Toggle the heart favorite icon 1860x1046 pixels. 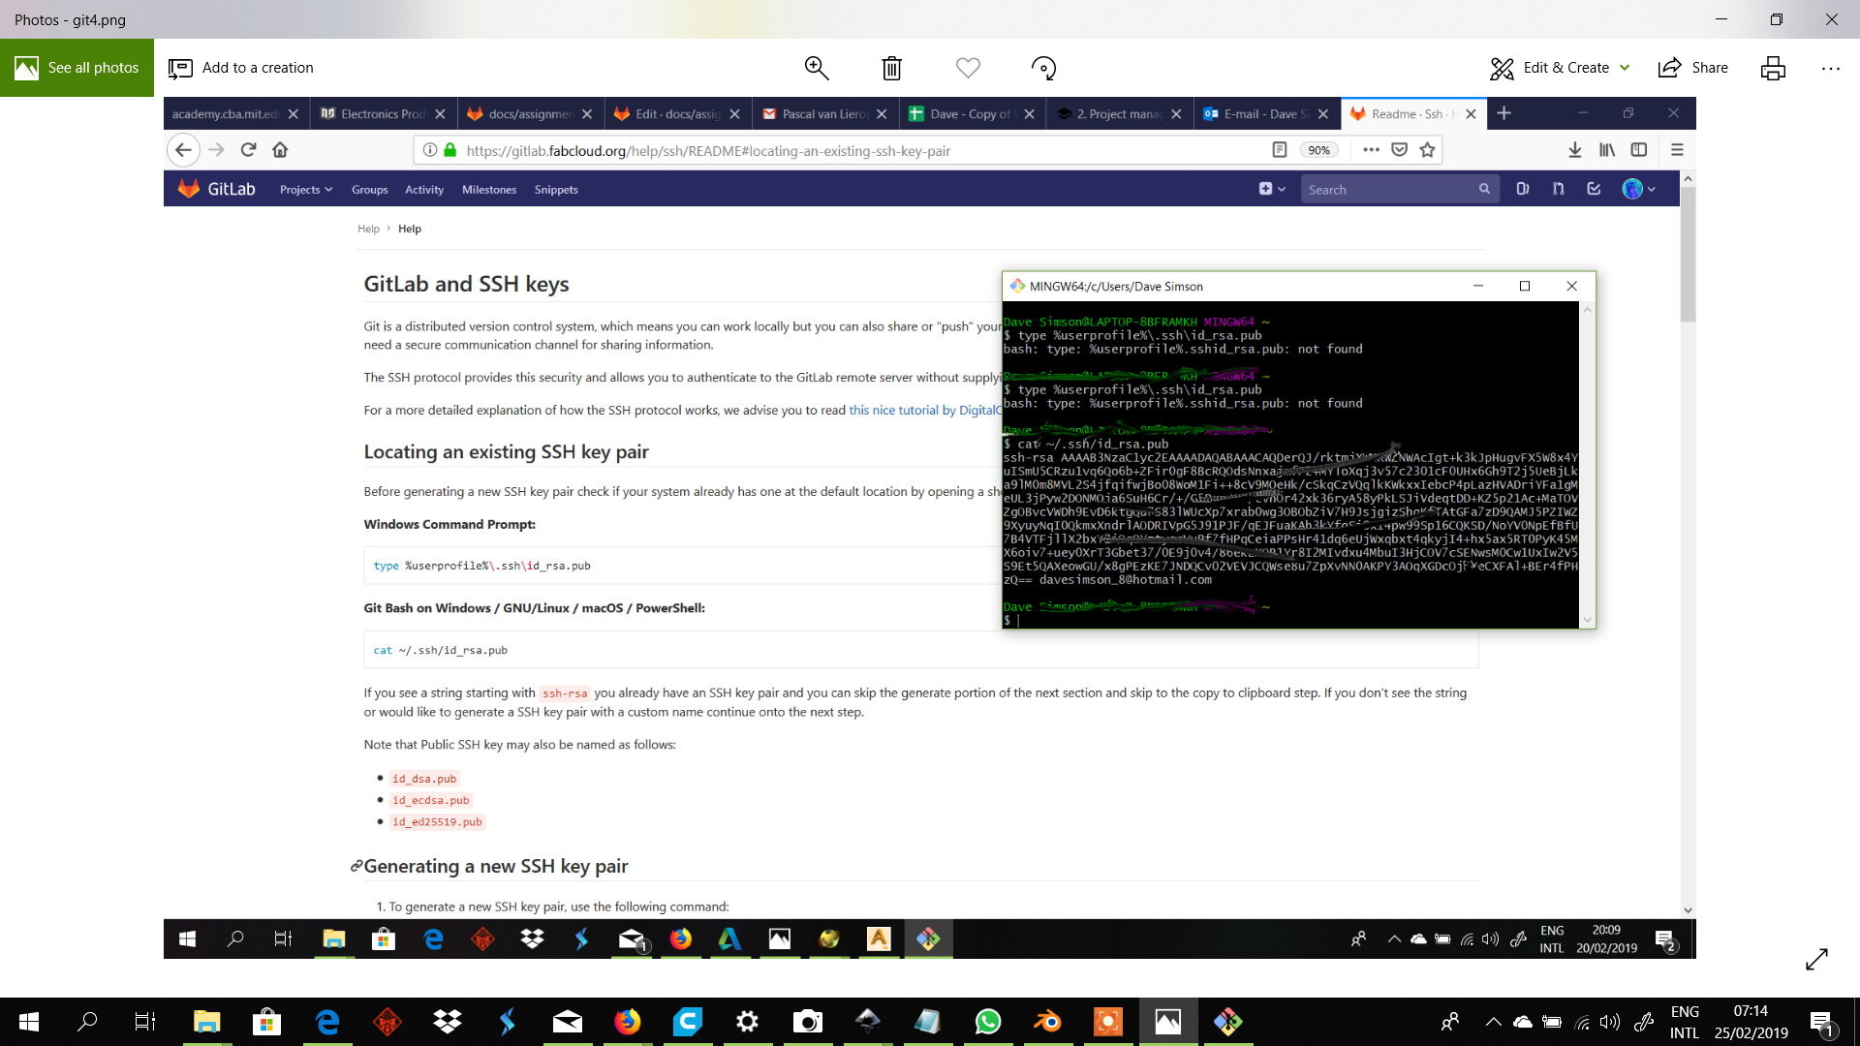click(x=968, y=68)
